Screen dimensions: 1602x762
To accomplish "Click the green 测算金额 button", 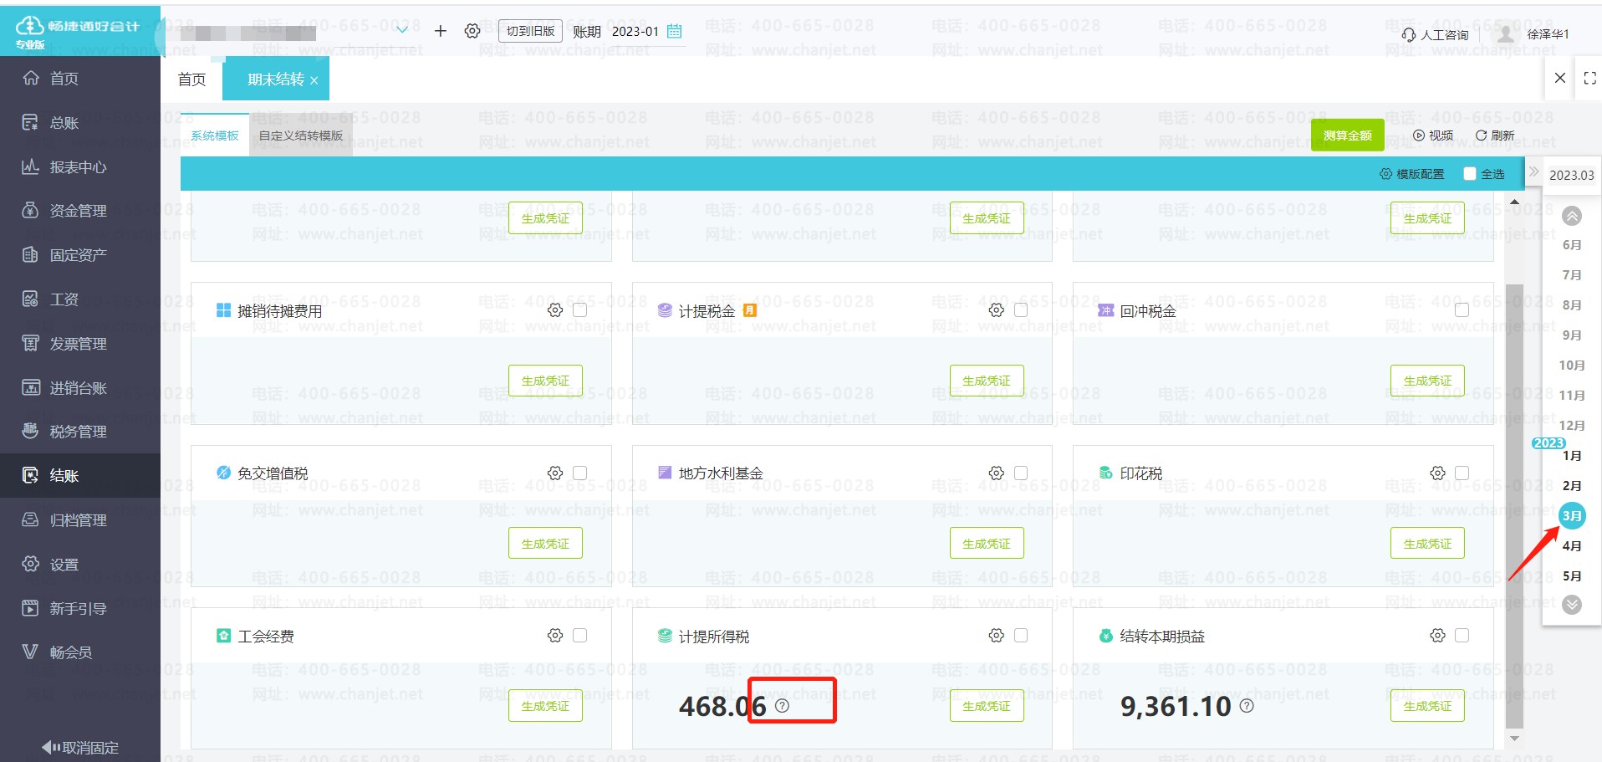I will [1347, 136].
